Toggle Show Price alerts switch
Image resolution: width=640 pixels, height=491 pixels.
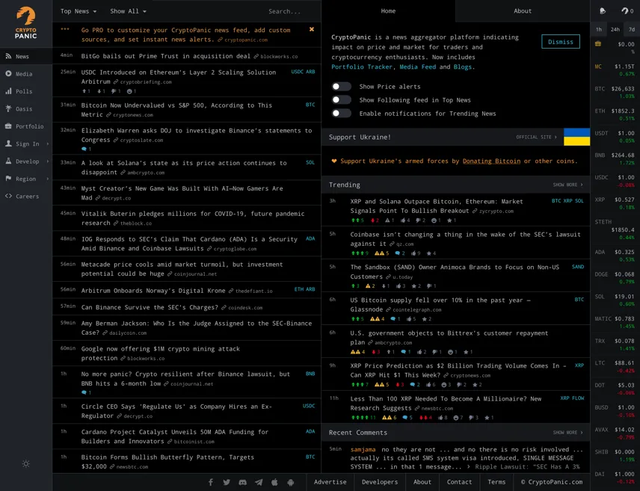tap(341, 86)
